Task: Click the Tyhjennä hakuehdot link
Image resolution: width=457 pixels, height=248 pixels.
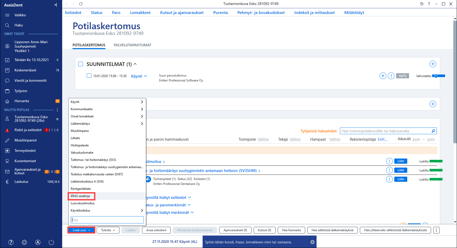Action: pos(319,131)
